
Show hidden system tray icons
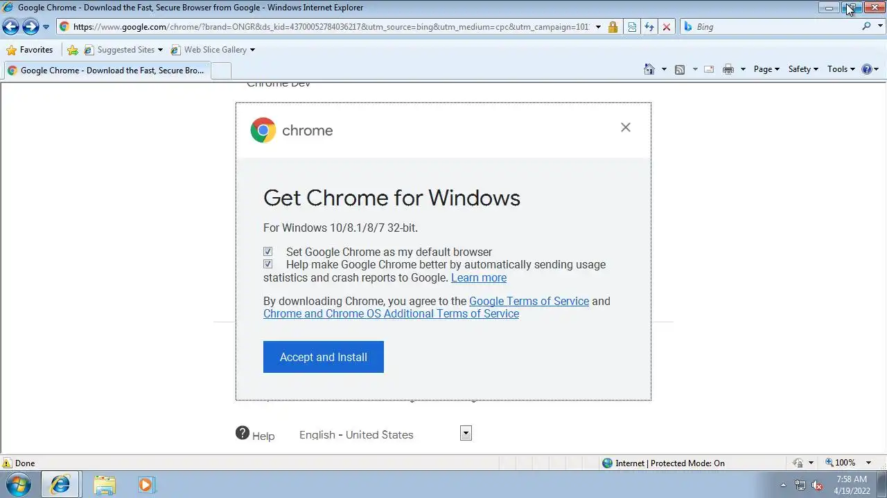tap(783, 485)
